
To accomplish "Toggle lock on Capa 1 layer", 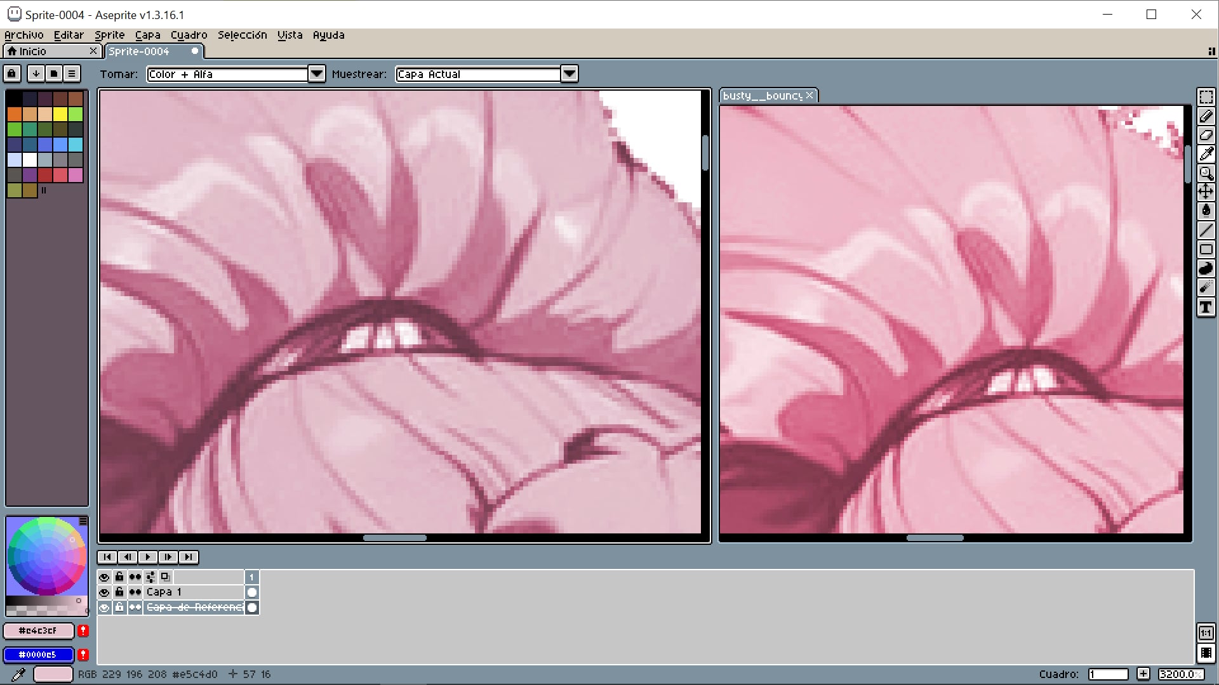I will coord(119,592).
